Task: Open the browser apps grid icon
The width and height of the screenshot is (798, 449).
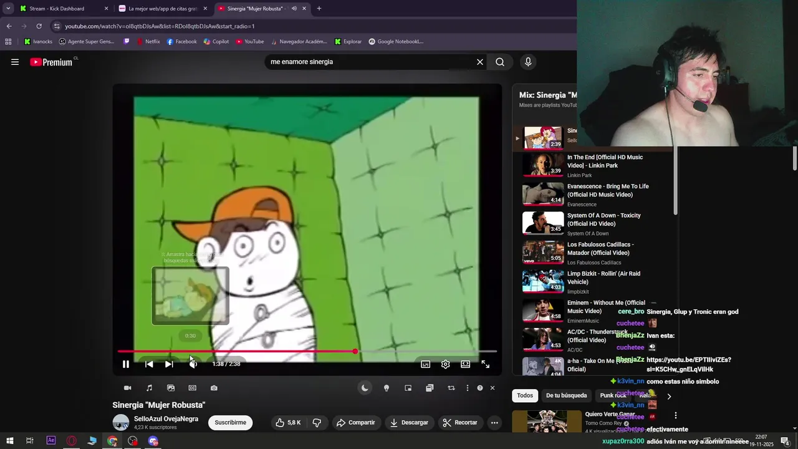Action: coord(8,42)
